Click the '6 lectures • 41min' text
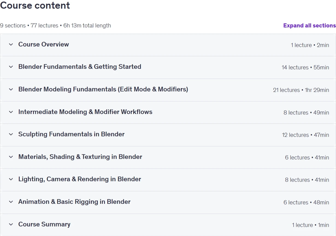 coord(307,158)
